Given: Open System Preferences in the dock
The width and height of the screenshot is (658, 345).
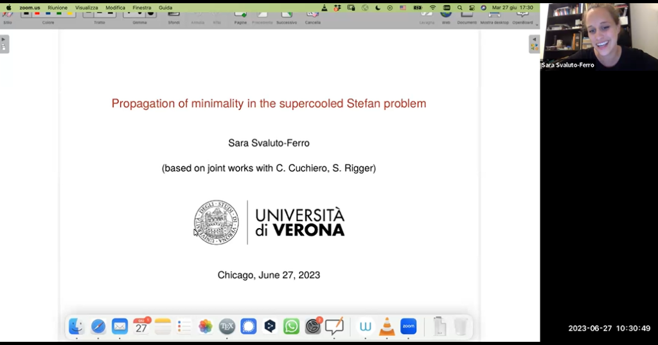Looking at the screenshot, I should tap(313, 326).
